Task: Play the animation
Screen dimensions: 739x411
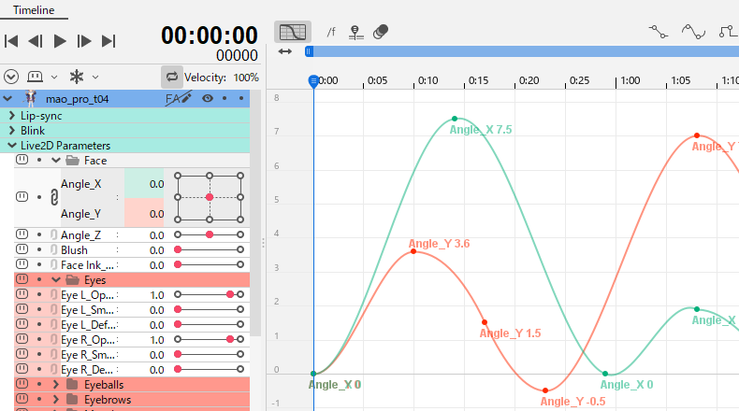Action: coord(60,41)
